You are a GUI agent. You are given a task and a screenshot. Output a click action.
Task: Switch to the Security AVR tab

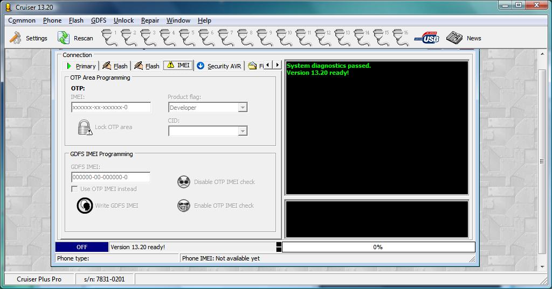(219, 66)
